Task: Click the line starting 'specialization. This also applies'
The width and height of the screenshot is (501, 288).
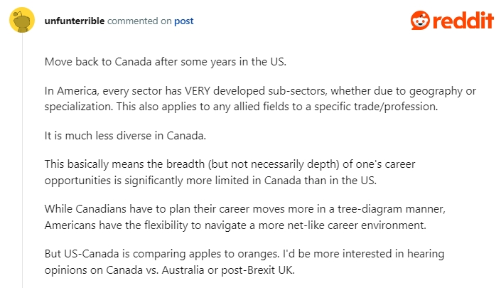Action: coord(241,107)
